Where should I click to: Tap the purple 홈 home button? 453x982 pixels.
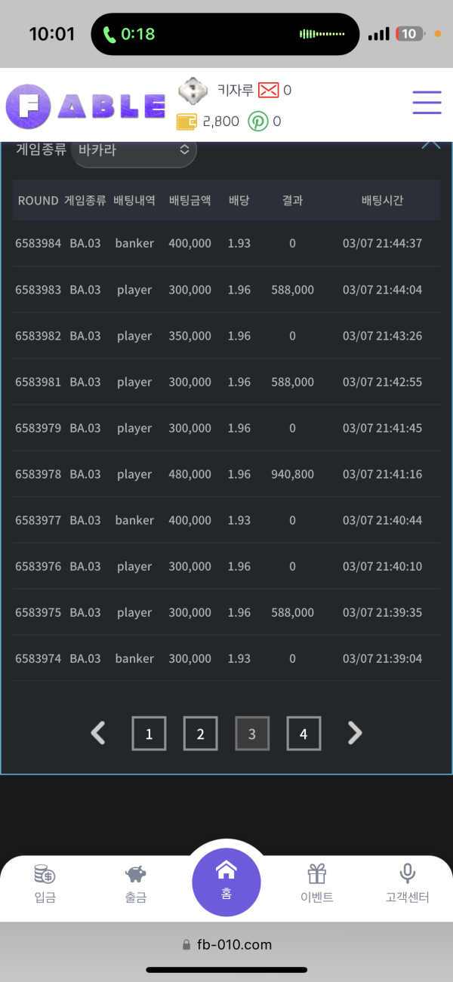[226, 881]
